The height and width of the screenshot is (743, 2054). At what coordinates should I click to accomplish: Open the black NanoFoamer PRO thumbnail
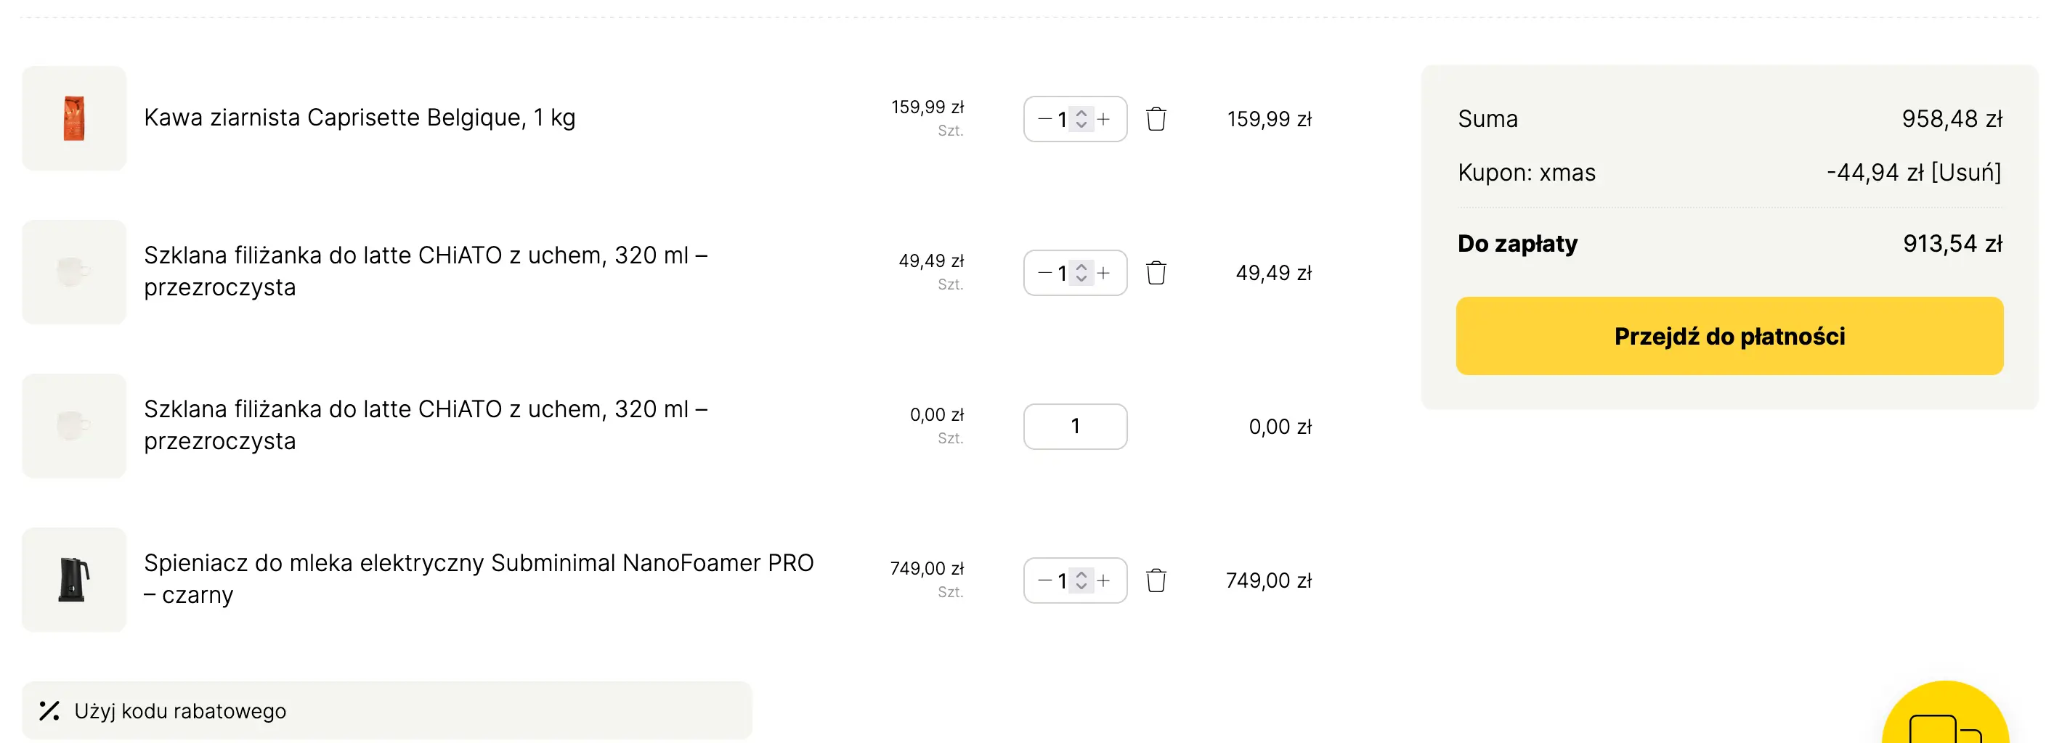(74, 580)
